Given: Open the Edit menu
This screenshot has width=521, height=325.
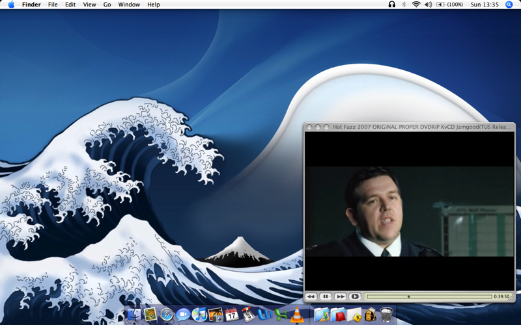Looking at the screenshot, I should [70, 5].
